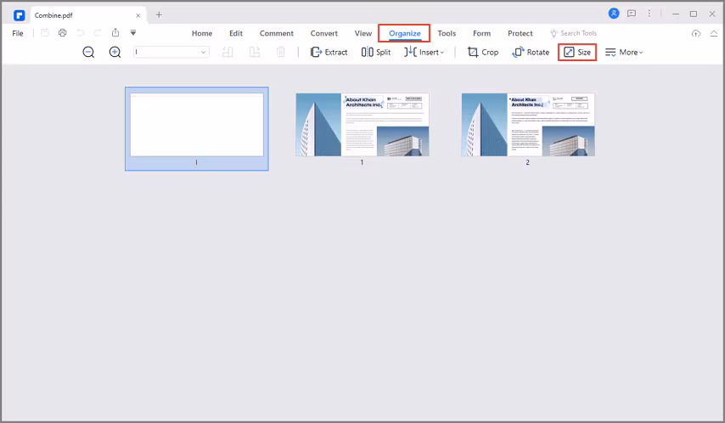Viewport: 725px width, 423px height.
Task: Expand the quick access toolbar customize arrow
Action: coord(133,33)
